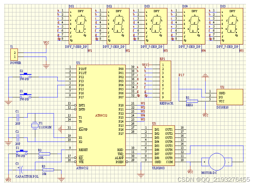Click the POWER label under J1
This screenshot has width=255, height=186.
click(16, 63)
